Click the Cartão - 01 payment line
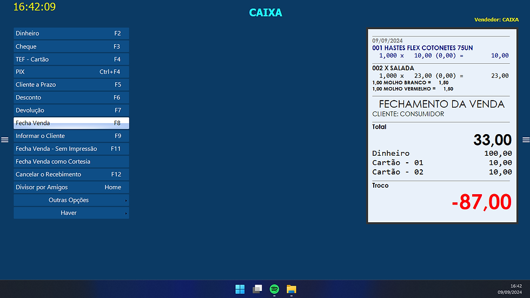530x298 pixels. (442, 163)
